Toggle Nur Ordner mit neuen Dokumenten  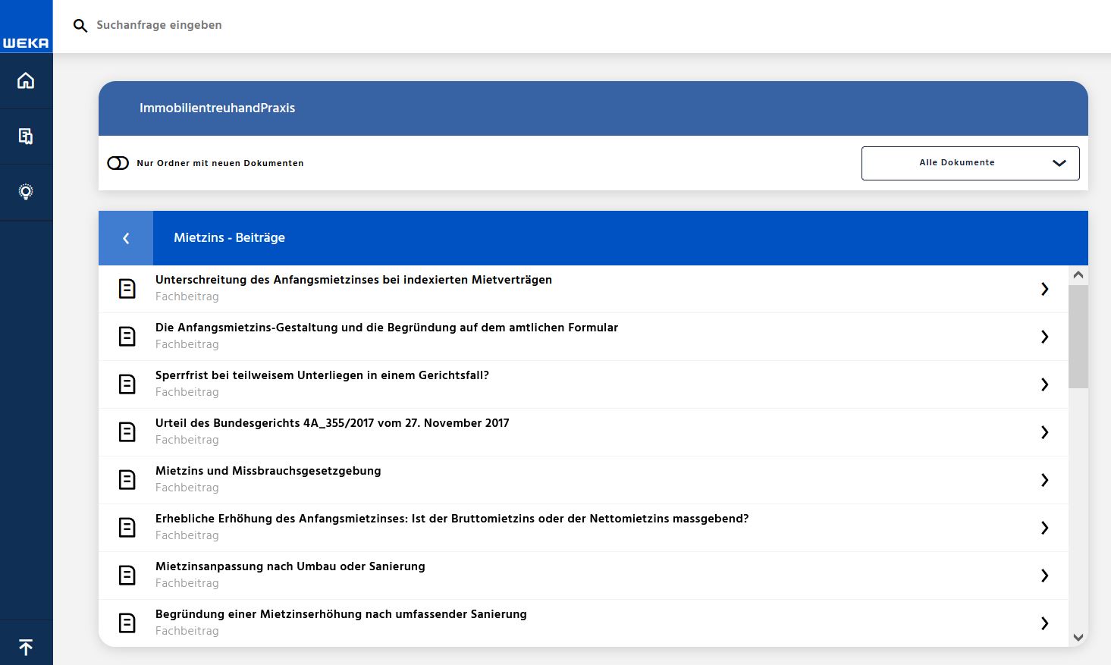tap(118, 163)
